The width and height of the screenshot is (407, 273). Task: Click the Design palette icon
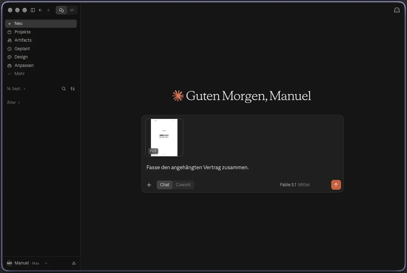pyautogui.click(x=9, y=57)
